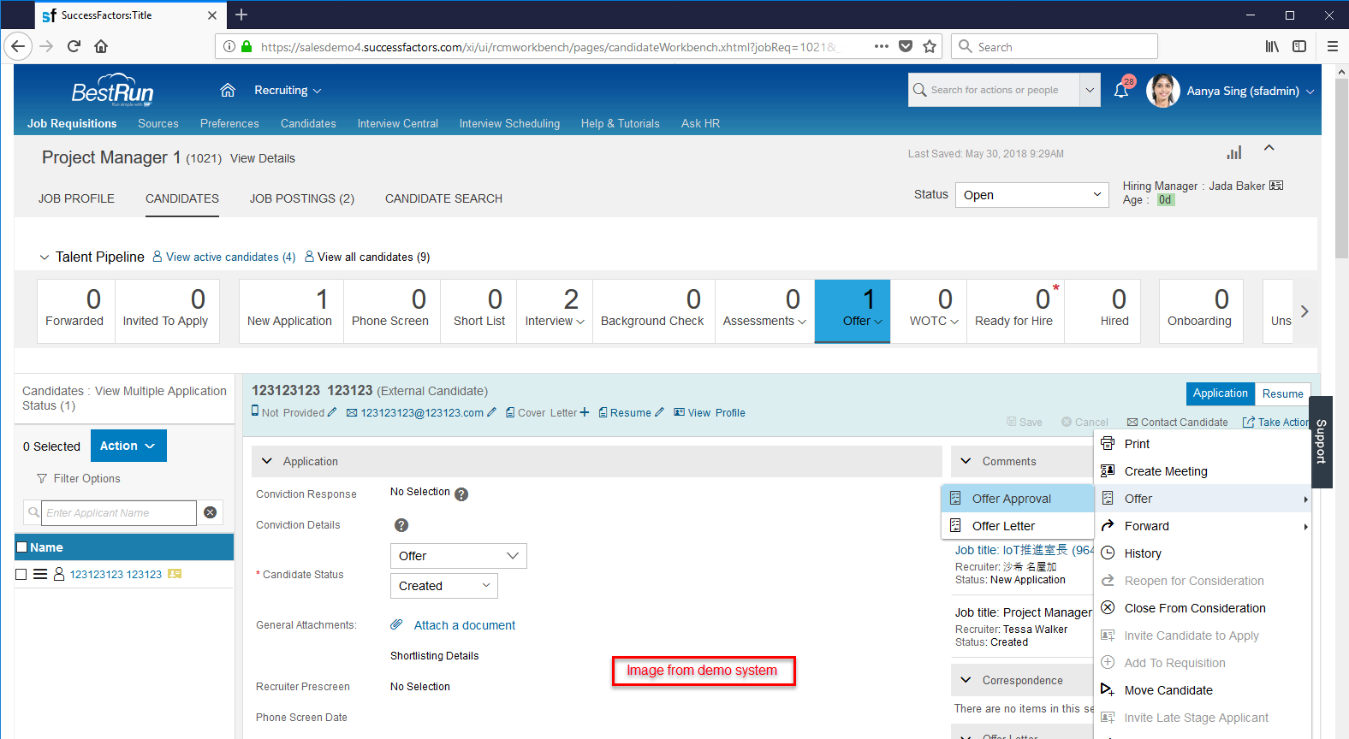Clear the applicant name search field

210,512
